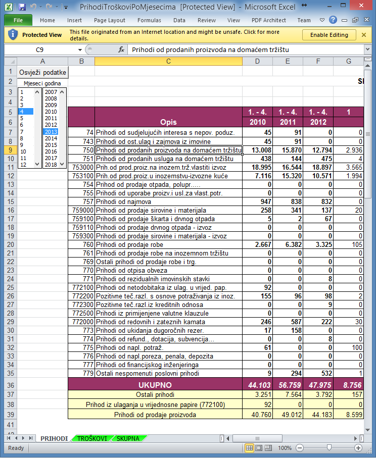Close the Protected View message bar
Image resolution: width=376 pixels, height=458 pixels.
364,35
